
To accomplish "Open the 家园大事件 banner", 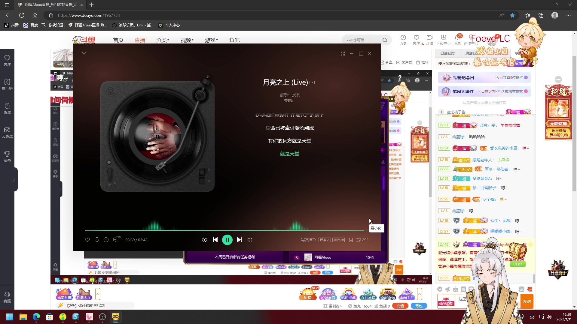I will tap(484, 91).
